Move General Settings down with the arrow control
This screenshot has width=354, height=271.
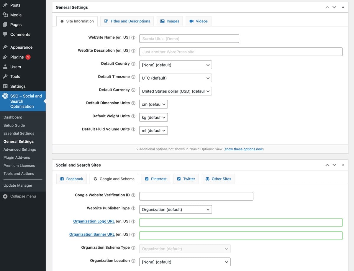[x=334, y=7]
